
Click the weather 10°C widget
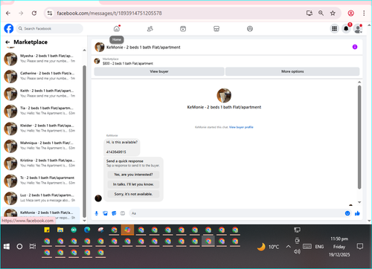coord(268,247)
